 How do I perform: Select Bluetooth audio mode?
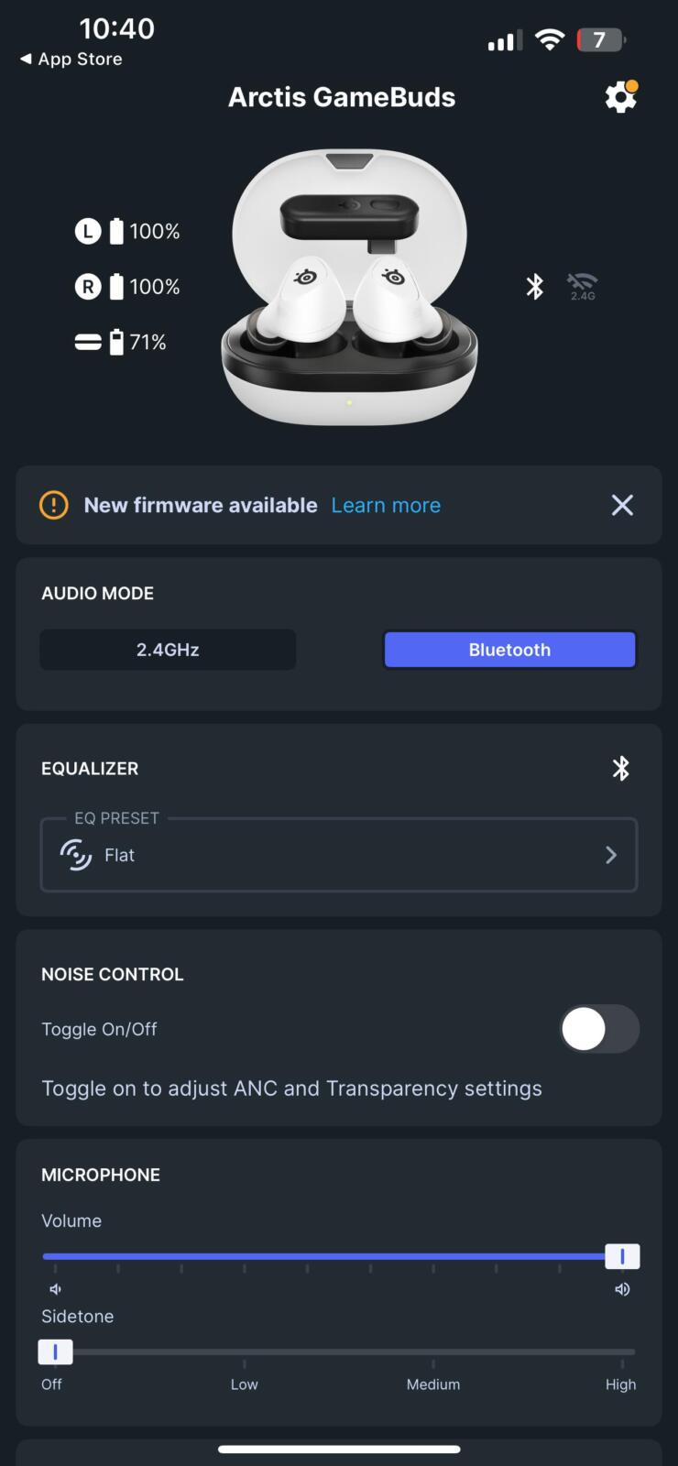[x=509, y=650]
